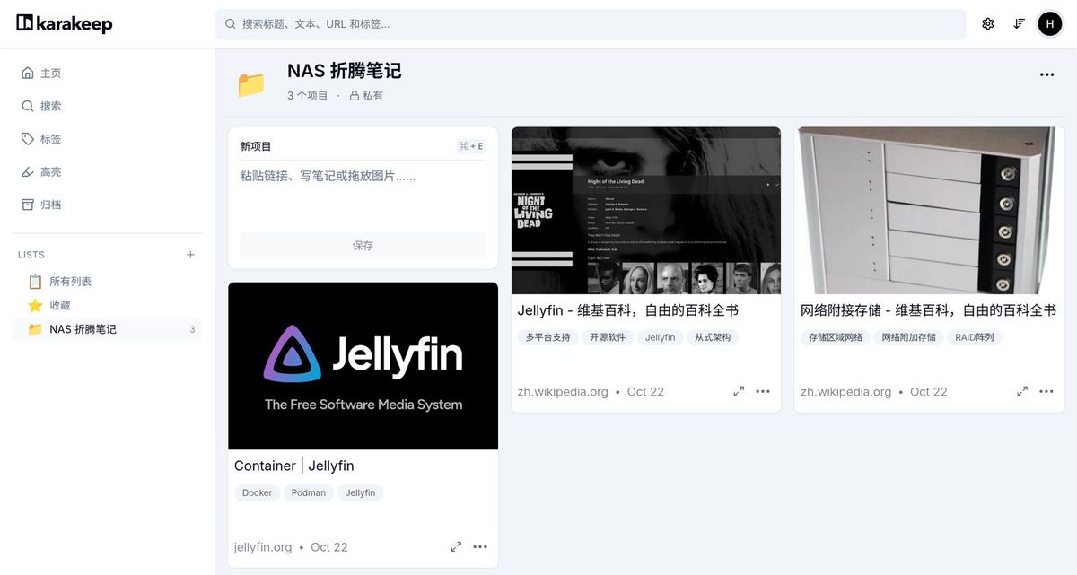Open zh.wikipedia.org link on Jellyfin card
This screenshot has height=575, width=1077.
[x=563, y=392]
